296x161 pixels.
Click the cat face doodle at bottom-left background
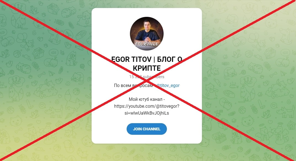tap(16, 121)
